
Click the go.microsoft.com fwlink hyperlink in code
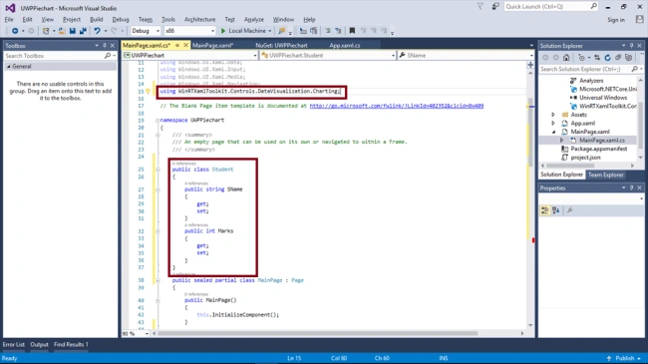(x=397, y=106)
